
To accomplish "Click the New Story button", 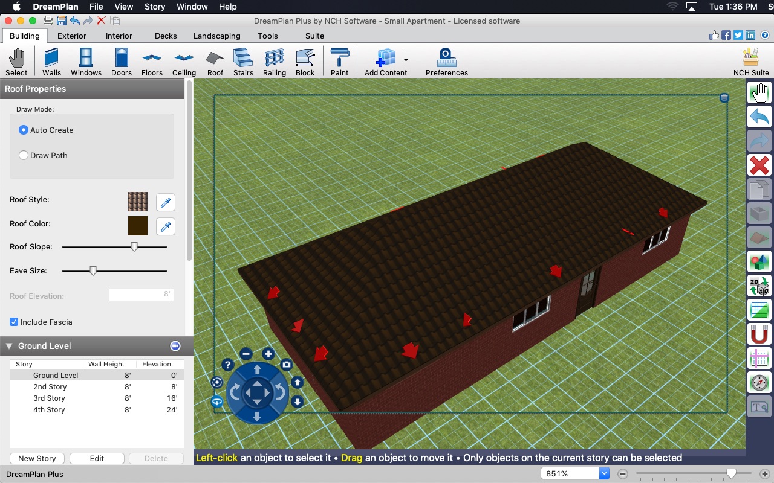I will (37, 458).
